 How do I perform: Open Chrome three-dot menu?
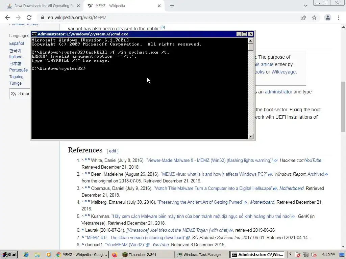click(339, 18)
